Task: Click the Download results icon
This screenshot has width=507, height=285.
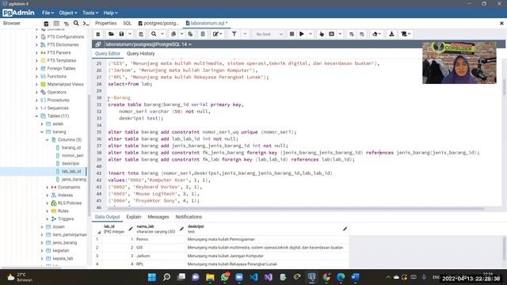Action: (x=391, y=34)
